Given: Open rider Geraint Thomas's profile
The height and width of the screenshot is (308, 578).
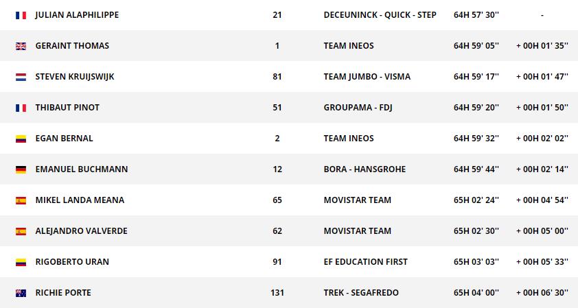Looking at the screenshot, I should 72,46.
